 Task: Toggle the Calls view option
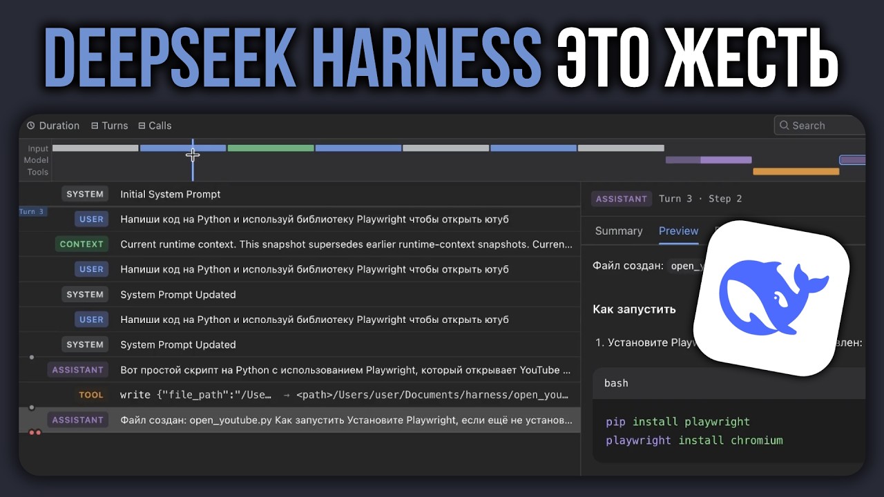(155, 126)
